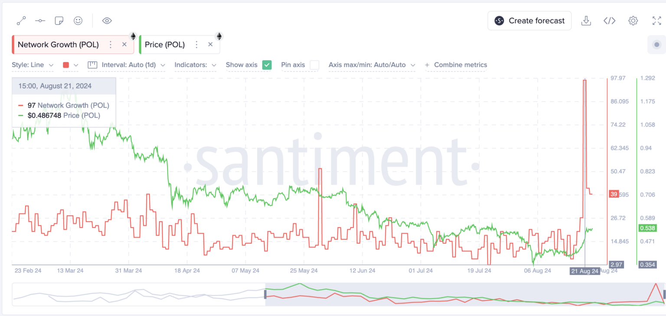666x316 pixels.
Task: Open the emoji picker icon
Action: click(78, 20)
